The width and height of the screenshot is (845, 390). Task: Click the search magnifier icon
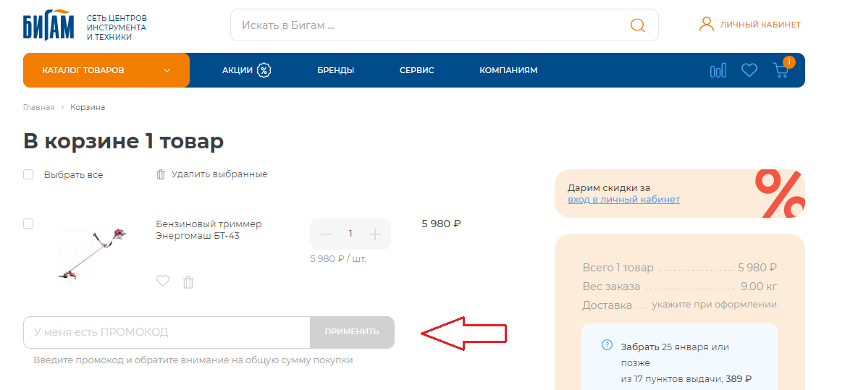[x=637, y=25]
